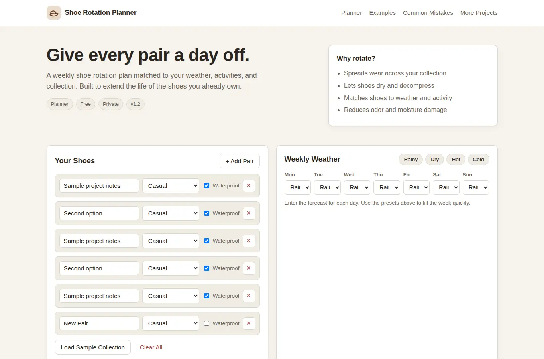Click the + Add Pair button
The image size is (544, 359).
pyautogui.click(x=240, y=161)
